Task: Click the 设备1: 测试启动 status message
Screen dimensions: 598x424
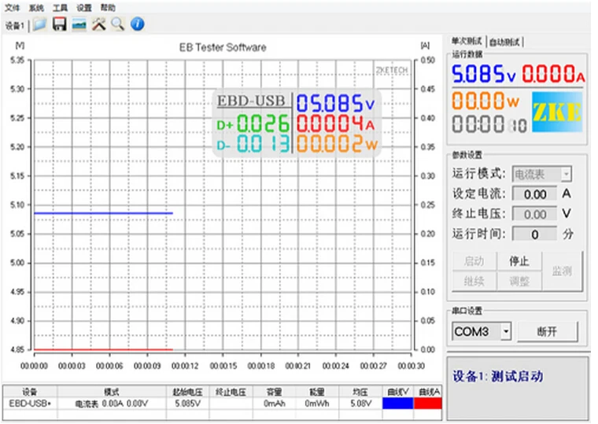Action: pos(498,377)
